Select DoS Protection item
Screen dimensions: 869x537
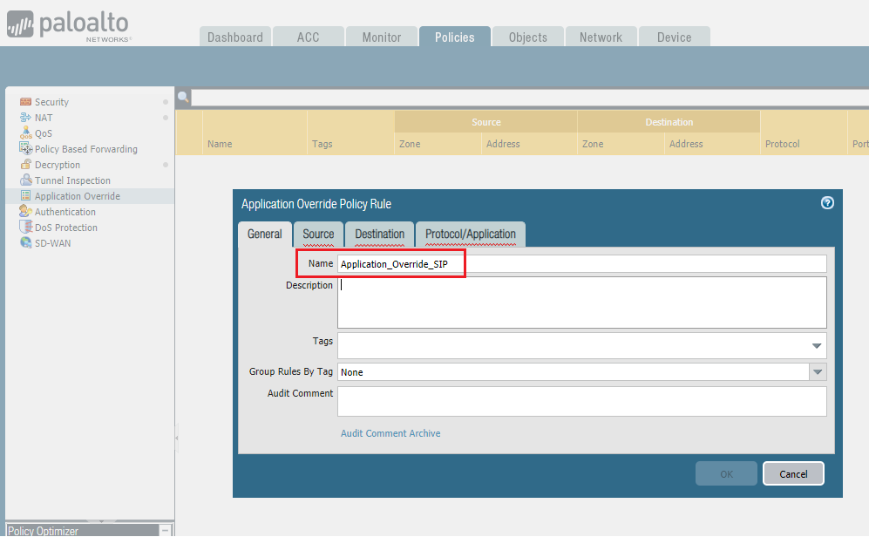point(66,228)
